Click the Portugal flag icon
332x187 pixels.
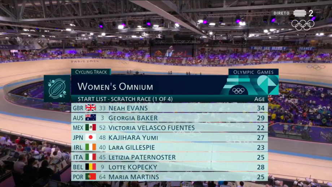tap(91, 177)
